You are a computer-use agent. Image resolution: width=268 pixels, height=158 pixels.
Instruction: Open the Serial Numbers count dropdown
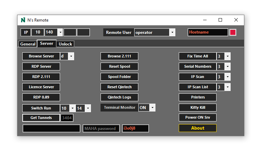(x=228, y=66)
